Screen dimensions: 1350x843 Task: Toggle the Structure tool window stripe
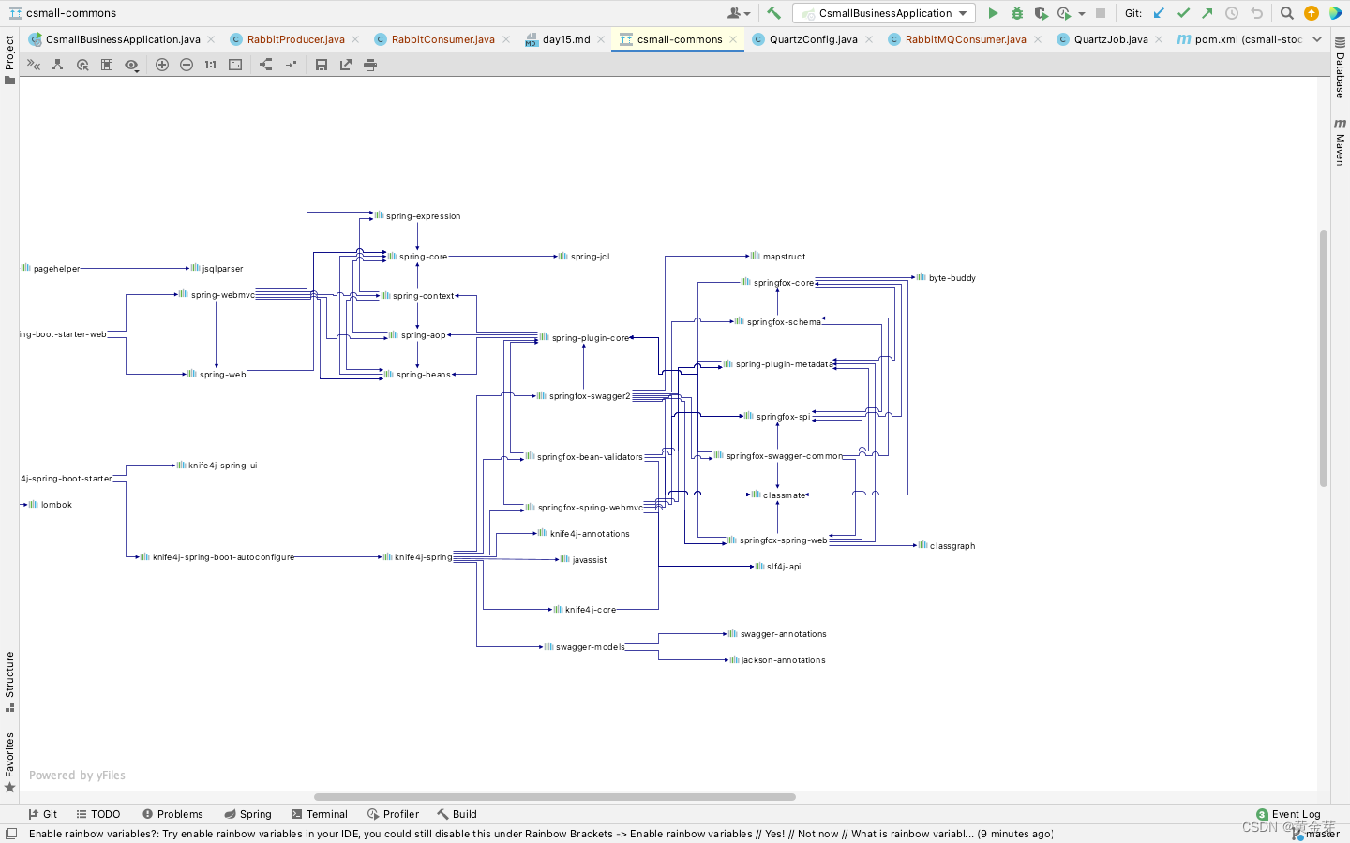coord(9,681)
